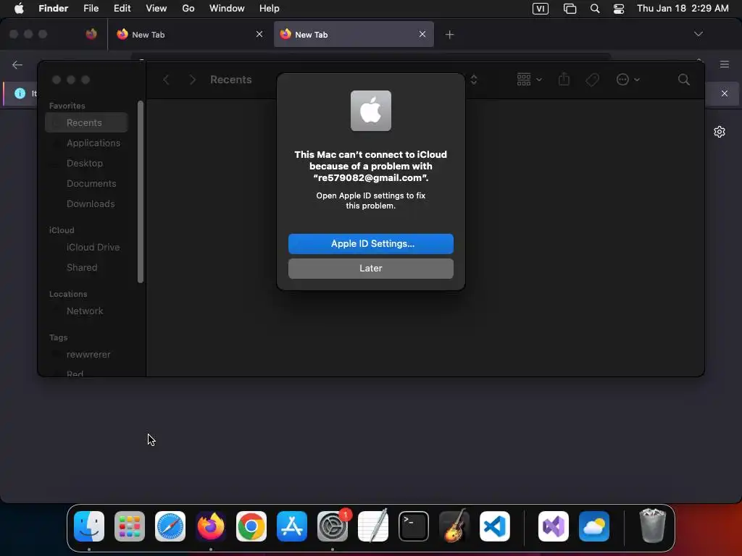The height and width of the screenshot is (556, 742).
Task: Open Safari from the Dock
Action: click(170, 526)
